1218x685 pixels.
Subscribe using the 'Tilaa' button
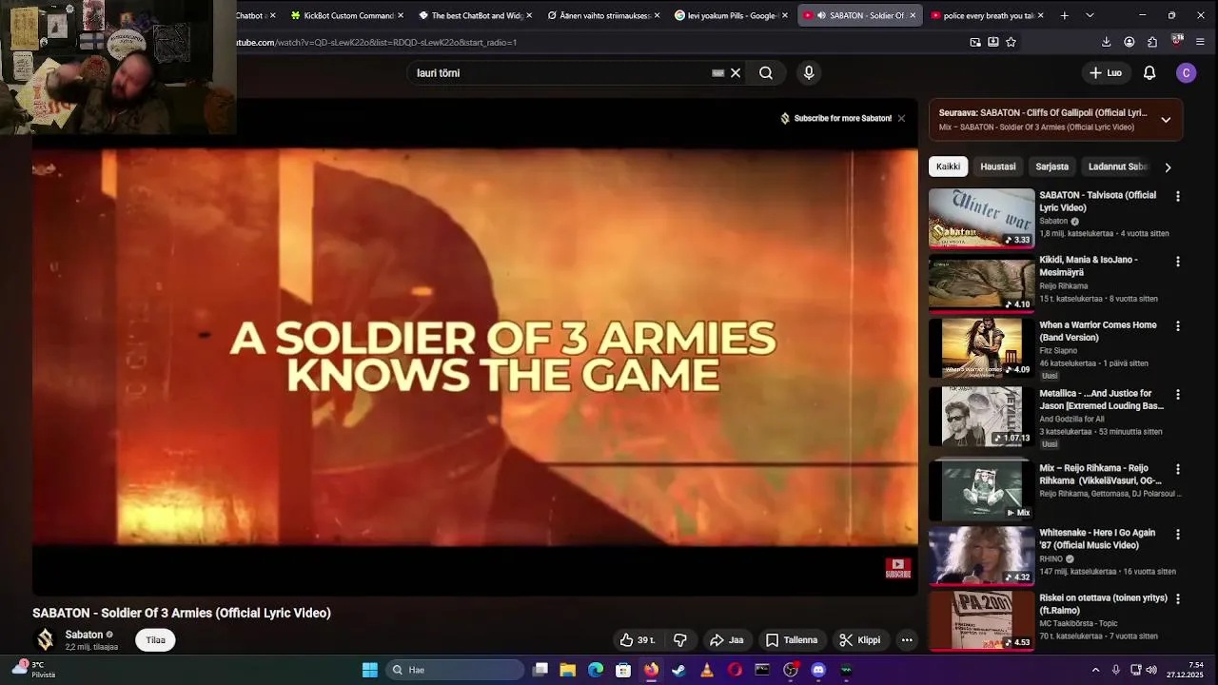tap(155, 640)
